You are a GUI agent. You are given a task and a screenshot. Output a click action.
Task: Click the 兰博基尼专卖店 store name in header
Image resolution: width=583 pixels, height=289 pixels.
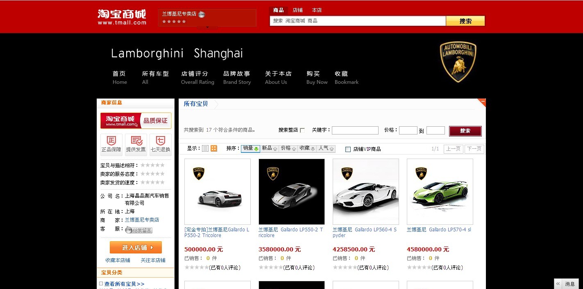[179, 14]
